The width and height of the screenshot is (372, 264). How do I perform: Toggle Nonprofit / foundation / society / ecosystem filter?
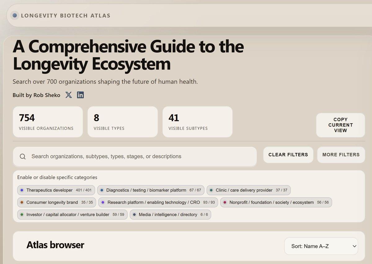coord(276,202)
